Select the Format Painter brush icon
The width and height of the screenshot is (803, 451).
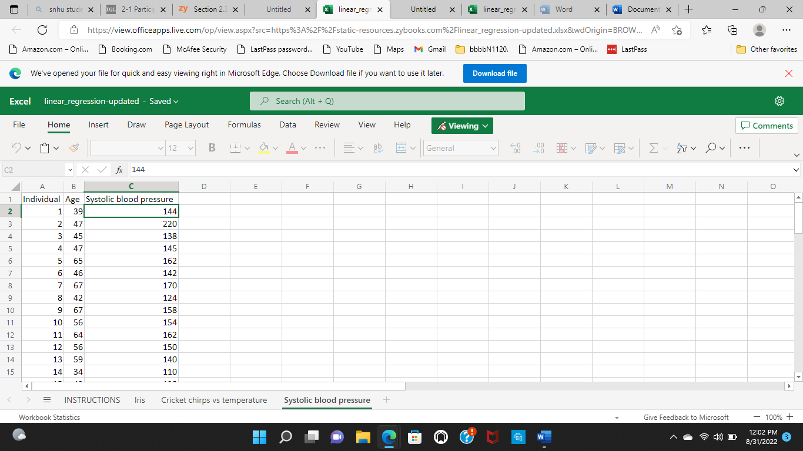click(73, 148)
